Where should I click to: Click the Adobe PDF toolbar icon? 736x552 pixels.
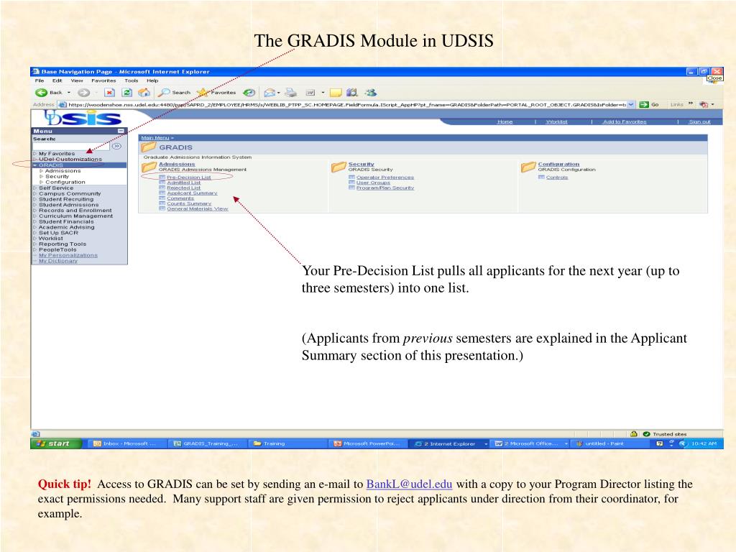(x=704, y=105)
